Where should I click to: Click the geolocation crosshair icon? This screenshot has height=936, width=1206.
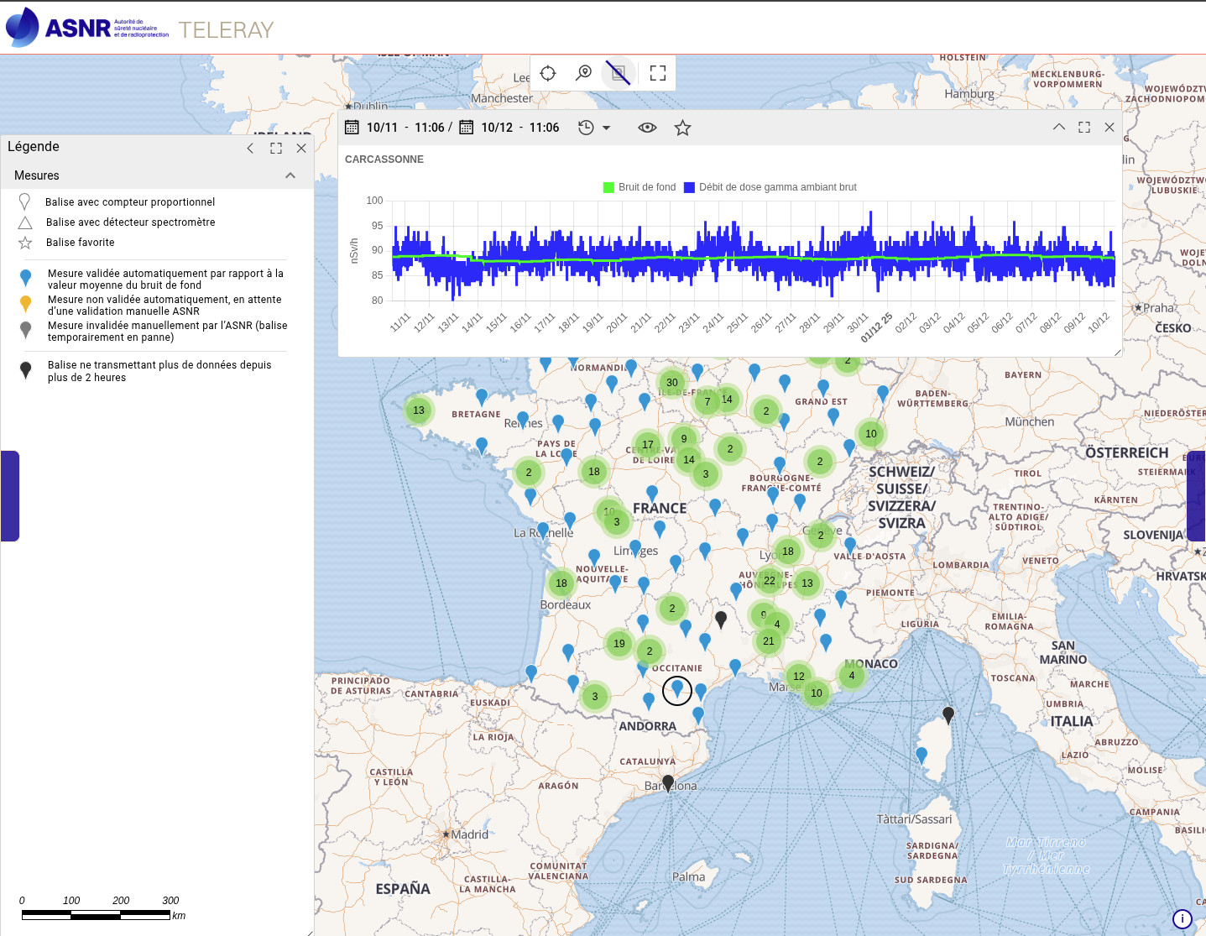tap(548, 73)
